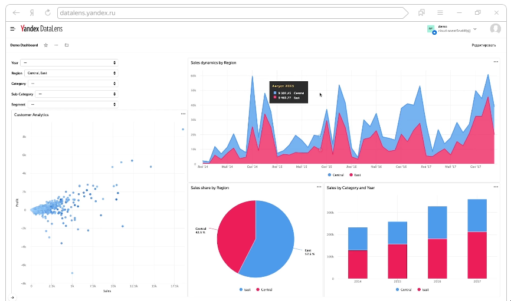Click the Sales share by Region title
511x301 pixels.
[x=210, y=188]
